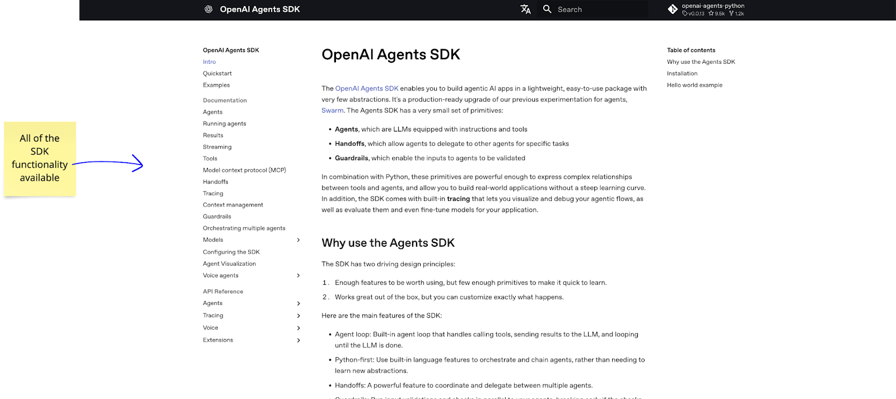Expand the Models section chevron
The height and width of the screenshot is (399, 896).
click(298, 240)
